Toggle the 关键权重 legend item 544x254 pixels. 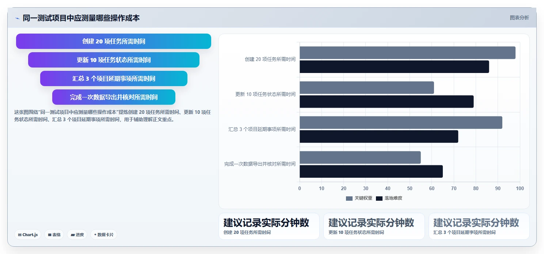pos(359,198)
